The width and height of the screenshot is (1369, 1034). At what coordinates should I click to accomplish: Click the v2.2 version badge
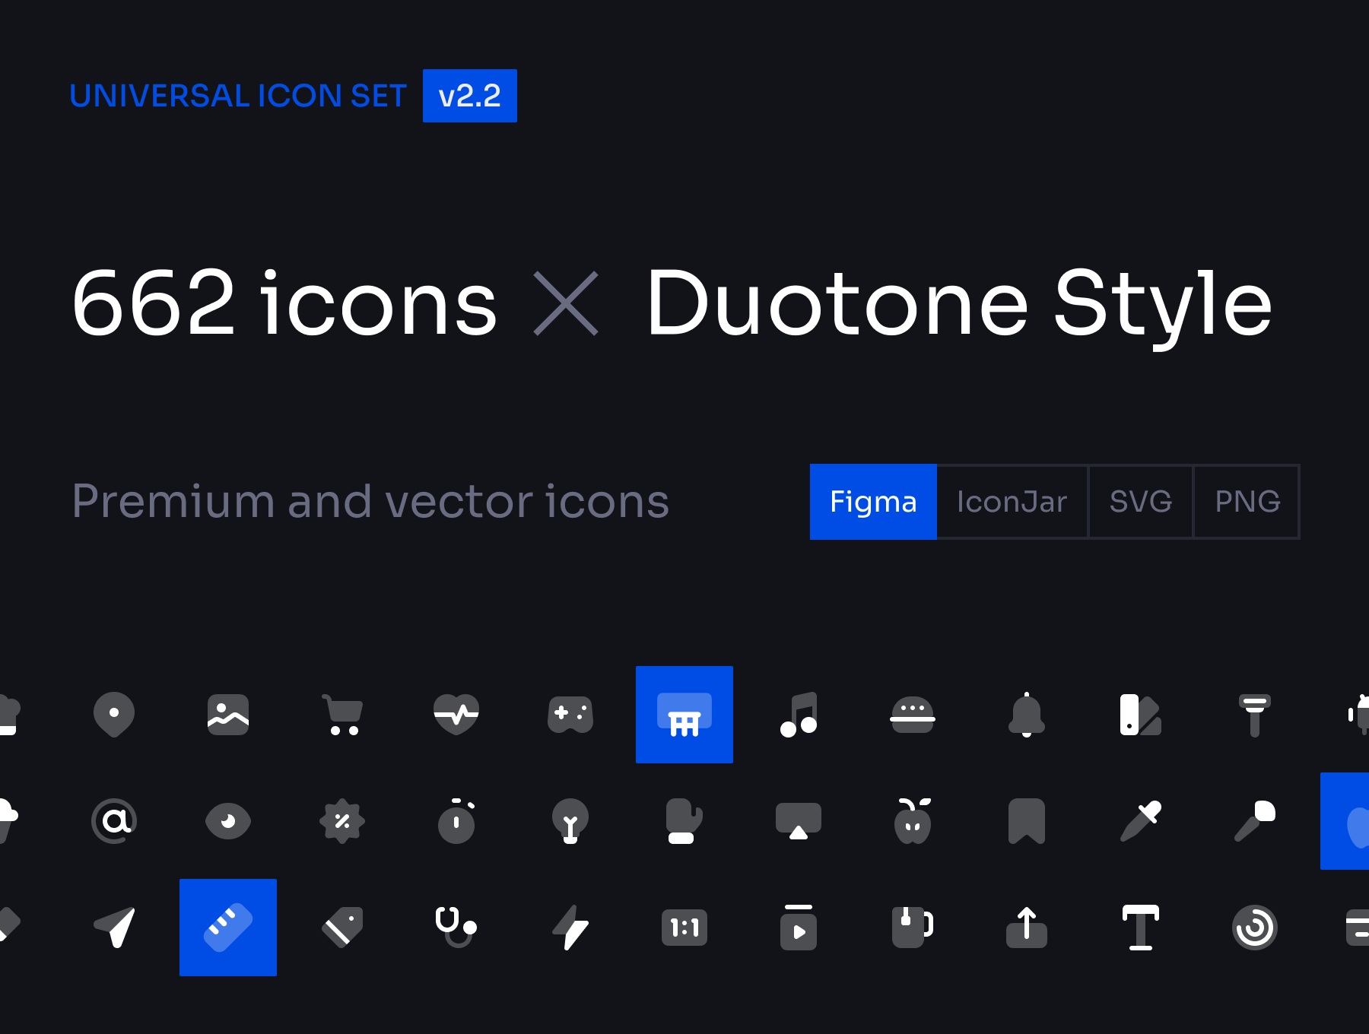(x=470, y=96)
